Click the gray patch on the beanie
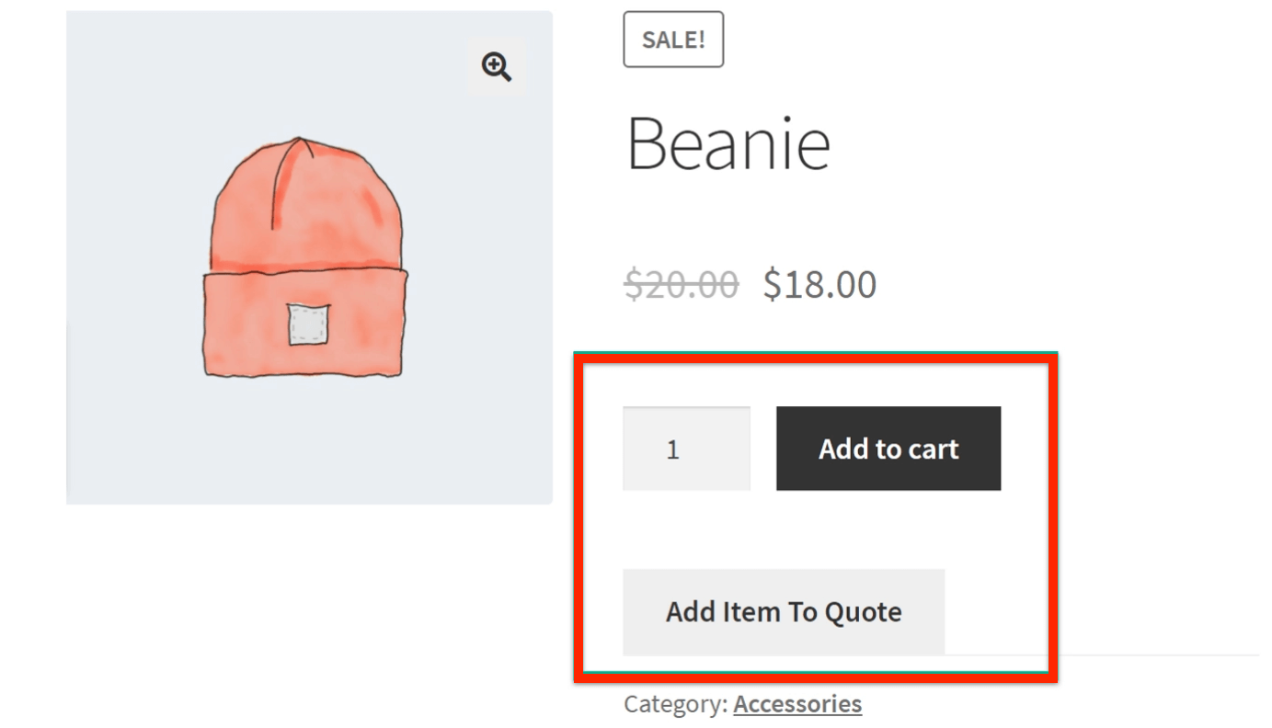 coord(307,324)
